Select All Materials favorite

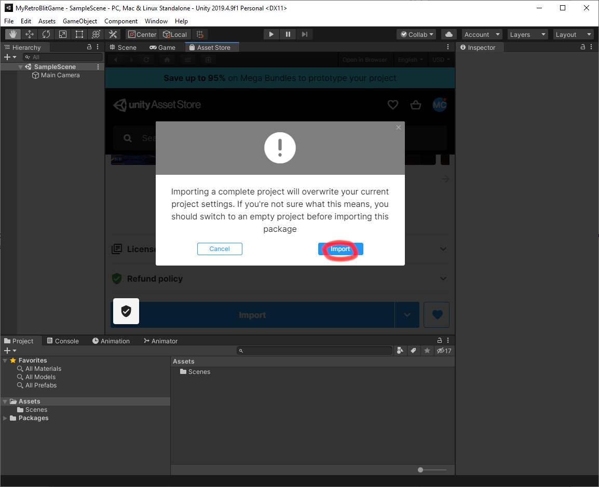39,369
